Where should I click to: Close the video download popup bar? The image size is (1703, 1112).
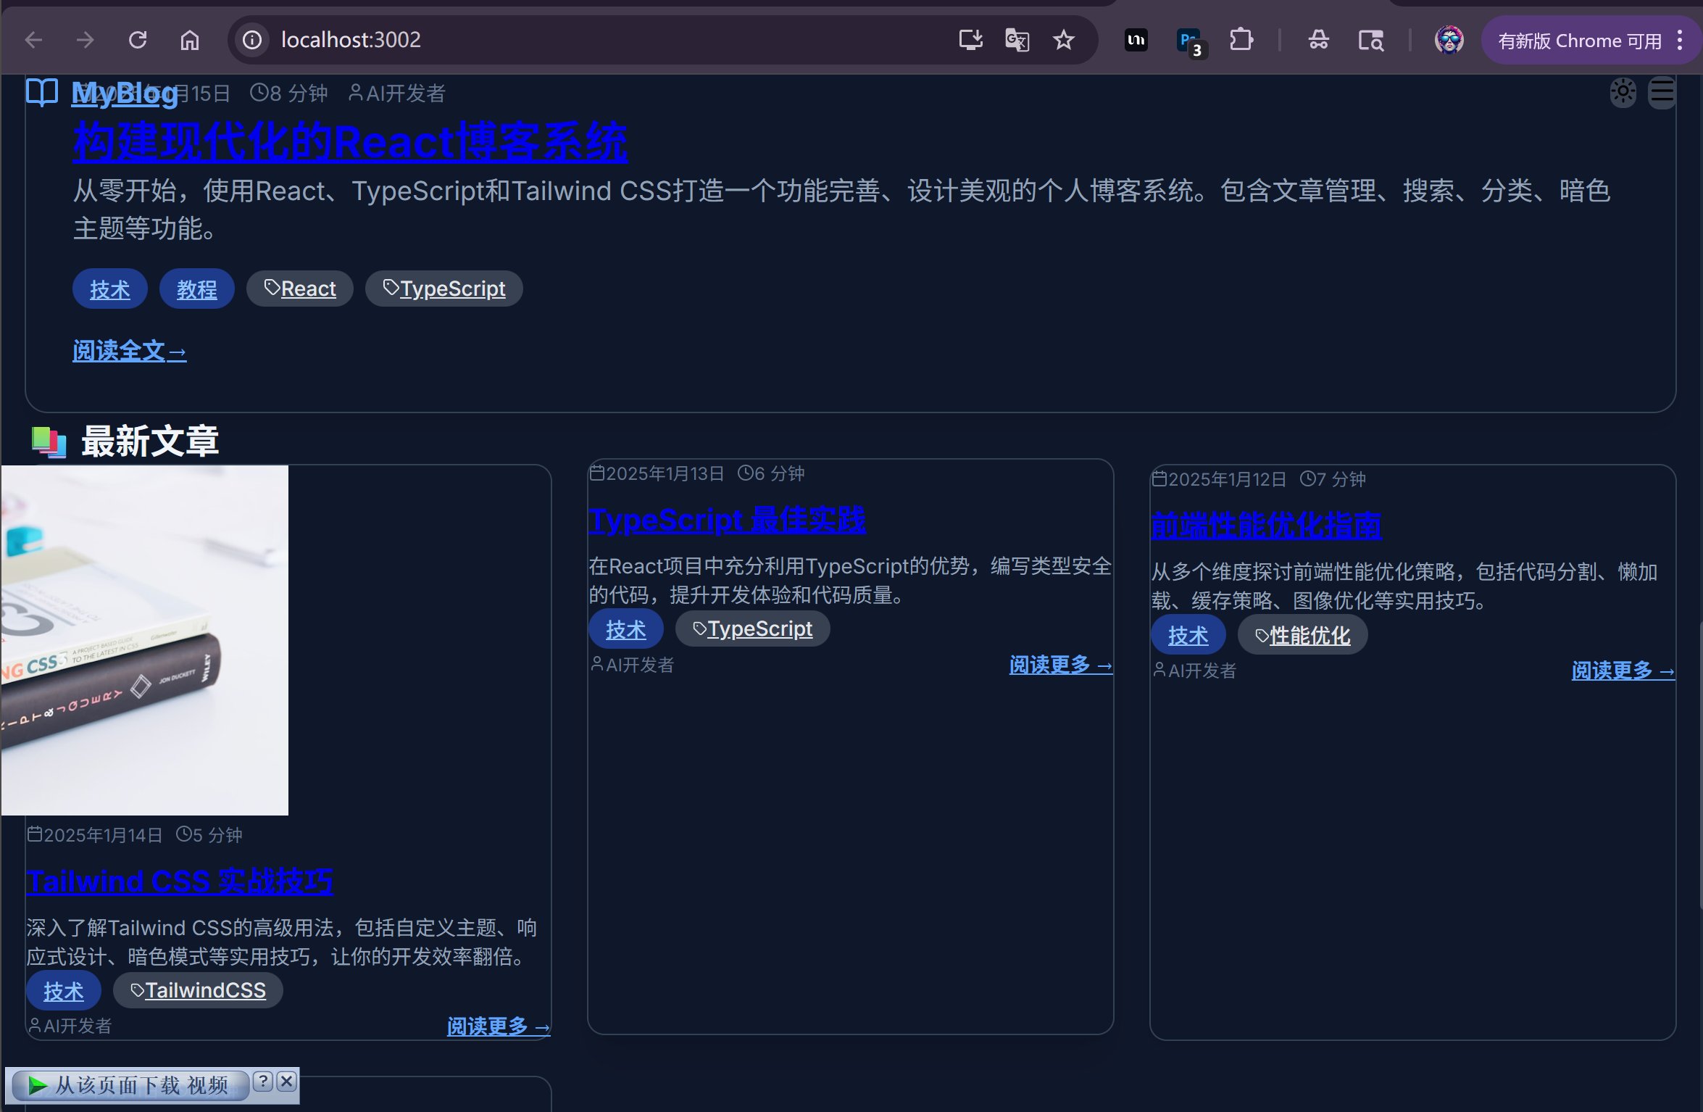(287, 1081)
